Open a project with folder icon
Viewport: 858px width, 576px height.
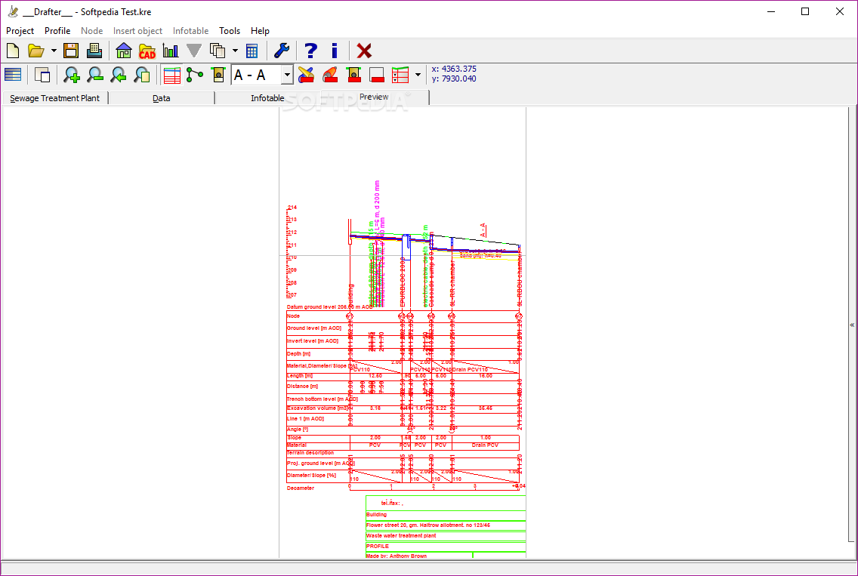(36, 51)
